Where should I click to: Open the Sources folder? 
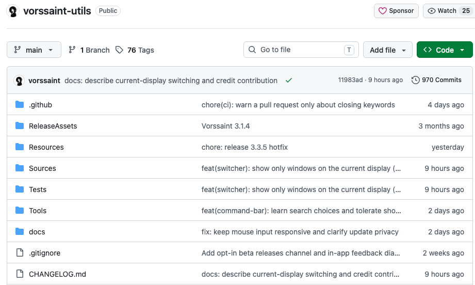42,169
